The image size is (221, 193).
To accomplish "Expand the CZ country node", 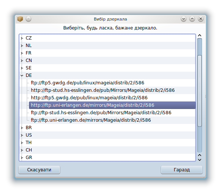I will pos(22,38).
